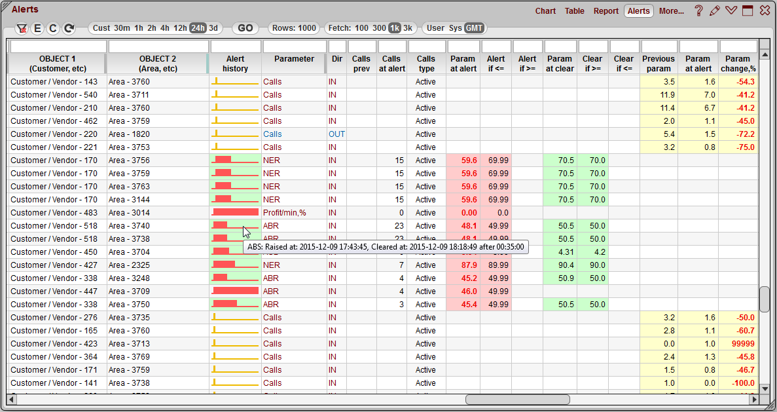Toggle the window layout icon near close
This screenshot has width=777, height=412.
click(x=748, y=11)
